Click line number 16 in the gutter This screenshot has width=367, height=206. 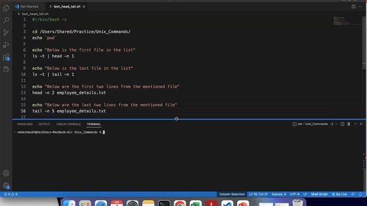tap(23, 111)
